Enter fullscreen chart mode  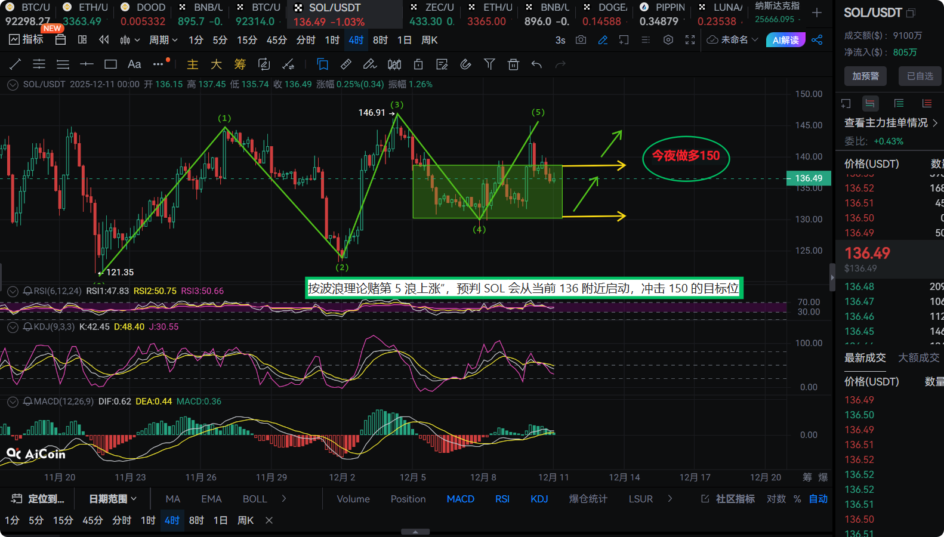click(x=690, y=40)
